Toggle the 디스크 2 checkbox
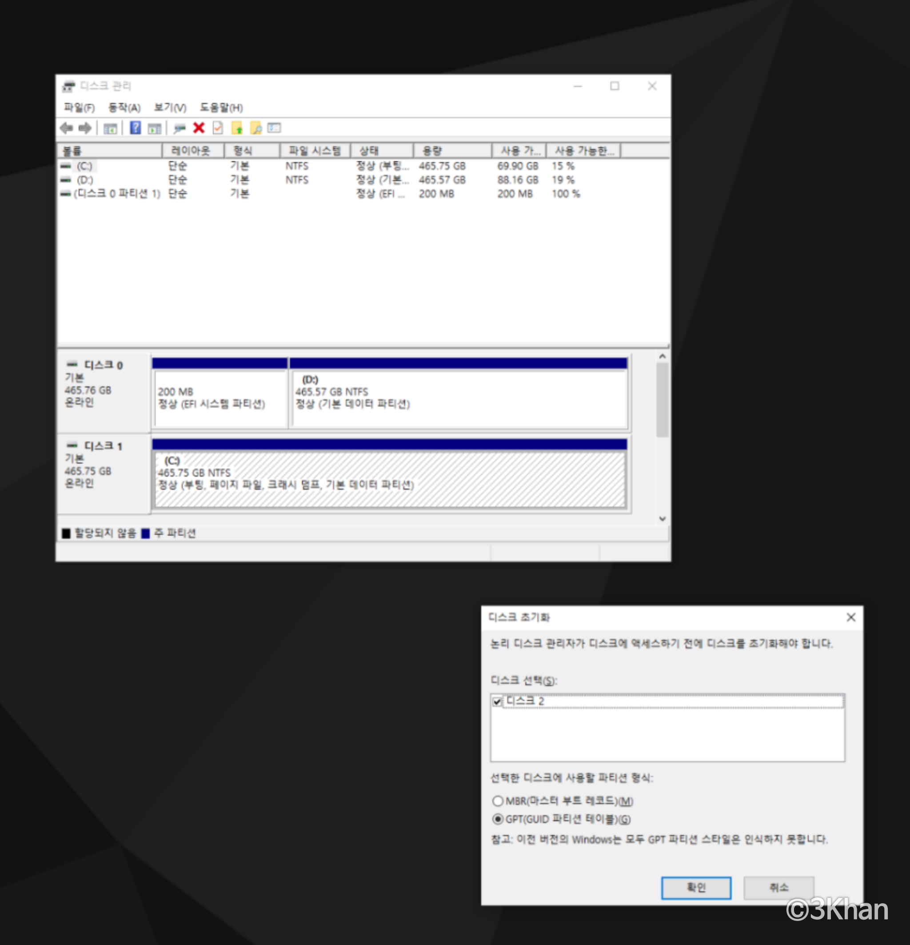Screen dimensions: 910x945 (497, 701)
